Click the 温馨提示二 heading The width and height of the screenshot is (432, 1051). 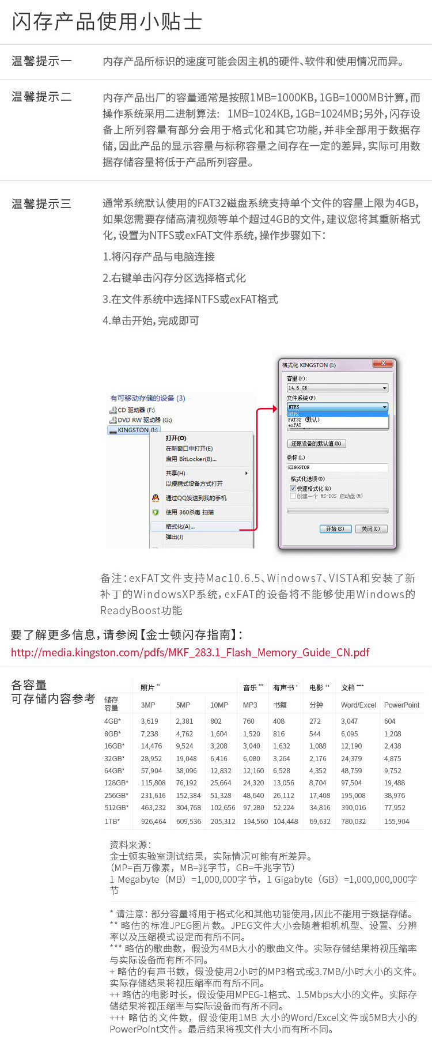(41, 97)
